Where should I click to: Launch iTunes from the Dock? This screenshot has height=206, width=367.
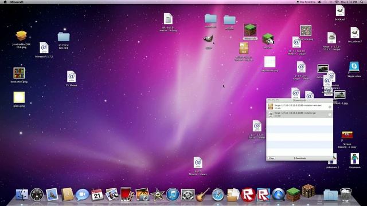coord(173,195)
